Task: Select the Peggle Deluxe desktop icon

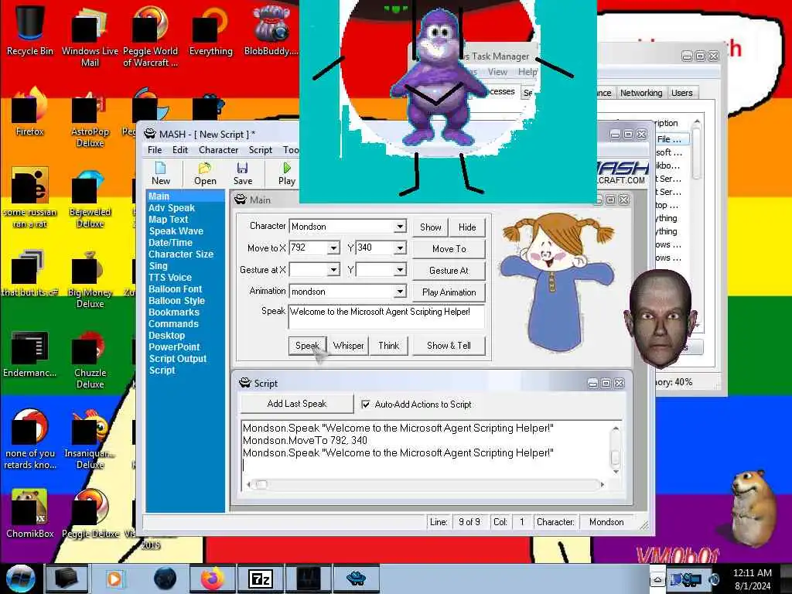Action: tap(90, 513)
